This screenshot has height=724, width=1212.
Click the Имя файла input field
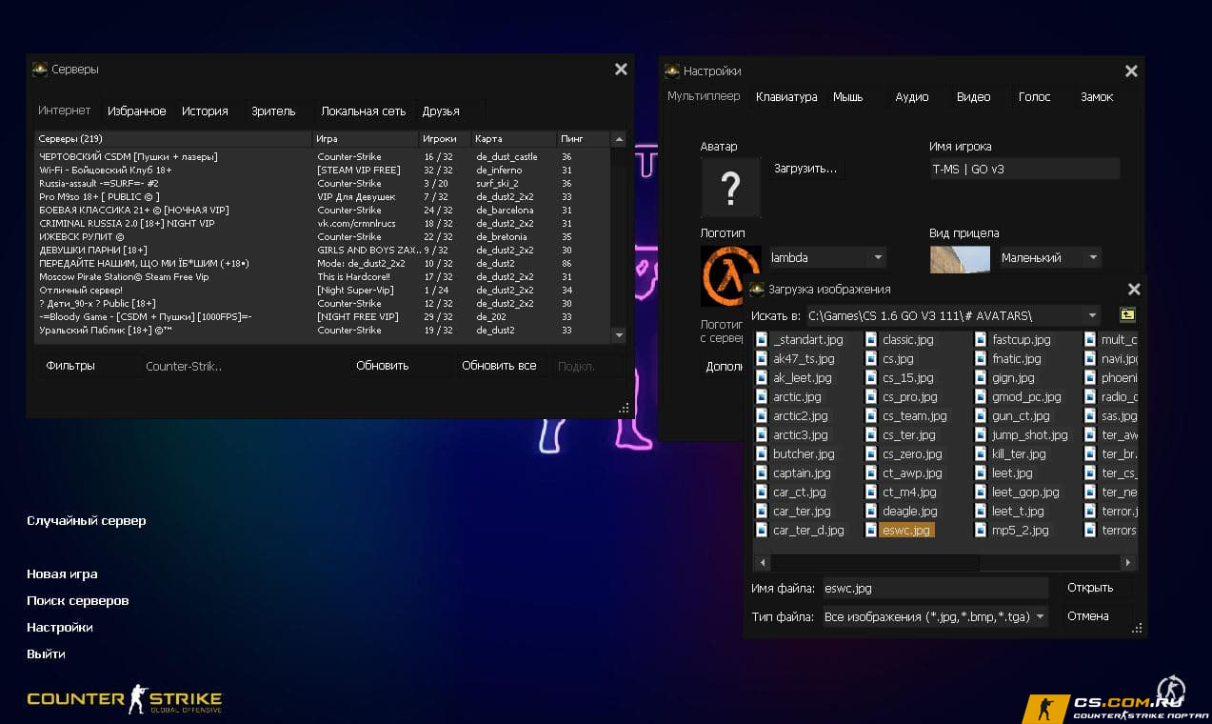point(935,589)
